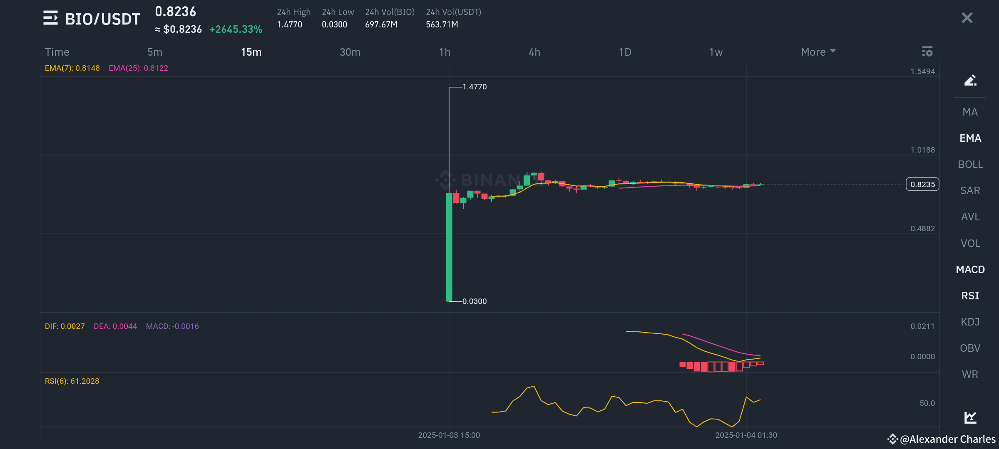Click the 24h Vol(BIO) value 697.67M
The image size is (999, 449).
[x=381, y=25]
